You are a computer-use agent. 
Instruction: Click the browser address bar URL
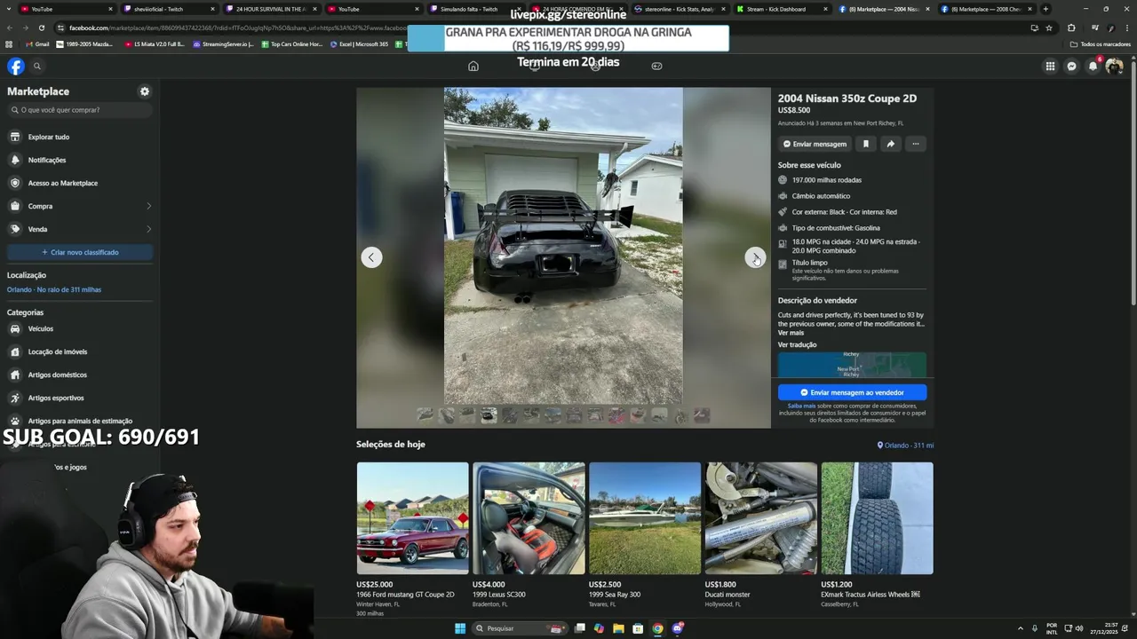(240, 28)
